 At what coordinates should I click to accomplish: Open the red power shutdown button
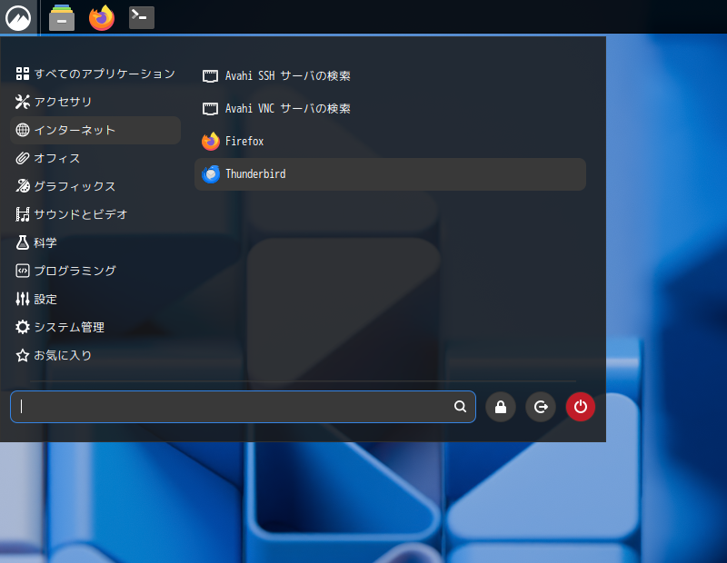tap(581, 407)
